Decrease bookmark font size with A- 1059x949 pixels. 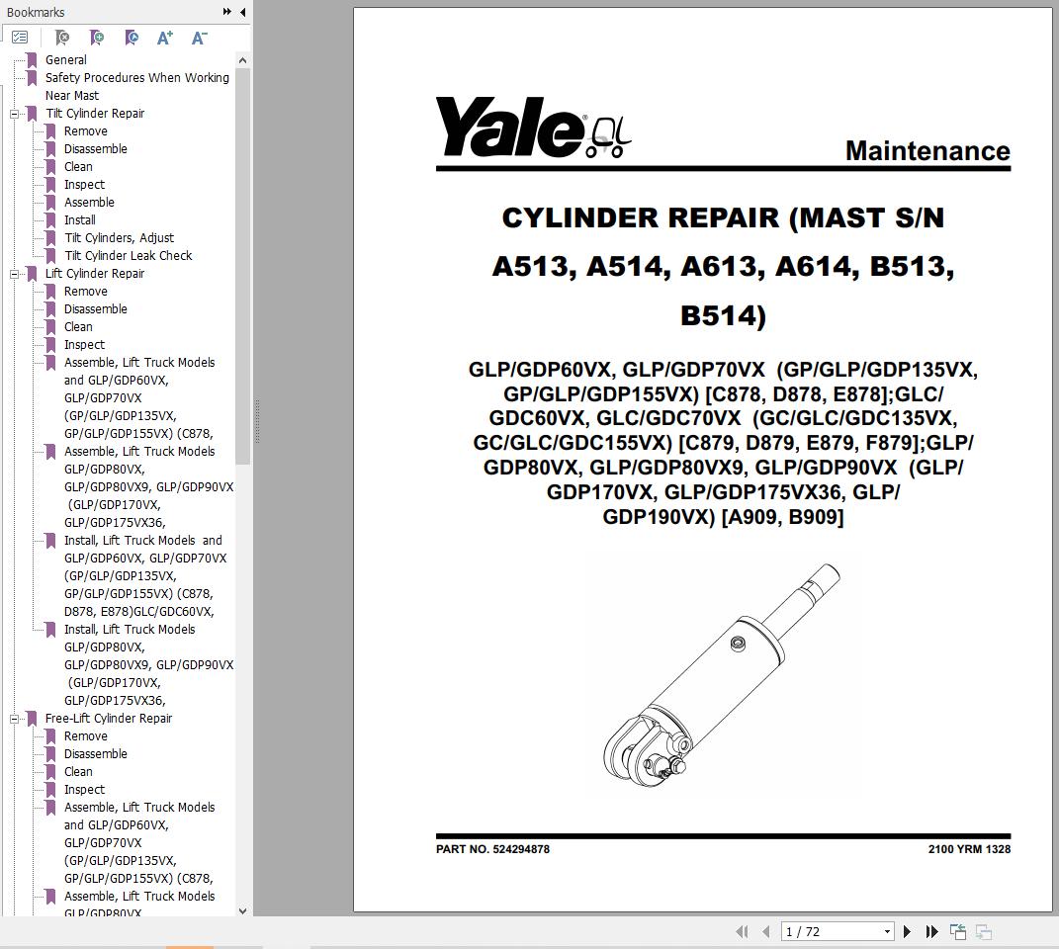pos(199,38)
